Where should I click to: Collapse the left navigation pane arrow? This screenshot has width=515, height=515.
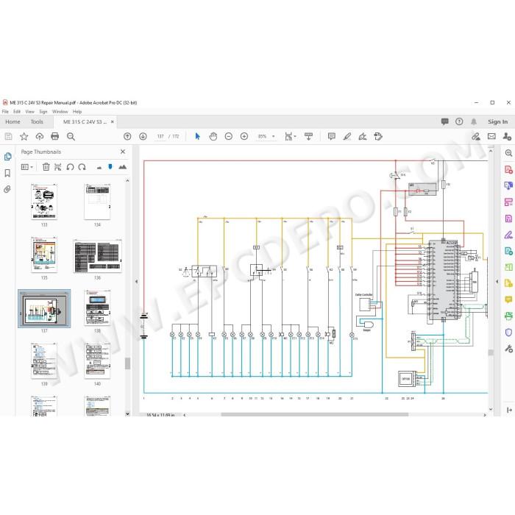coord(136,282)
